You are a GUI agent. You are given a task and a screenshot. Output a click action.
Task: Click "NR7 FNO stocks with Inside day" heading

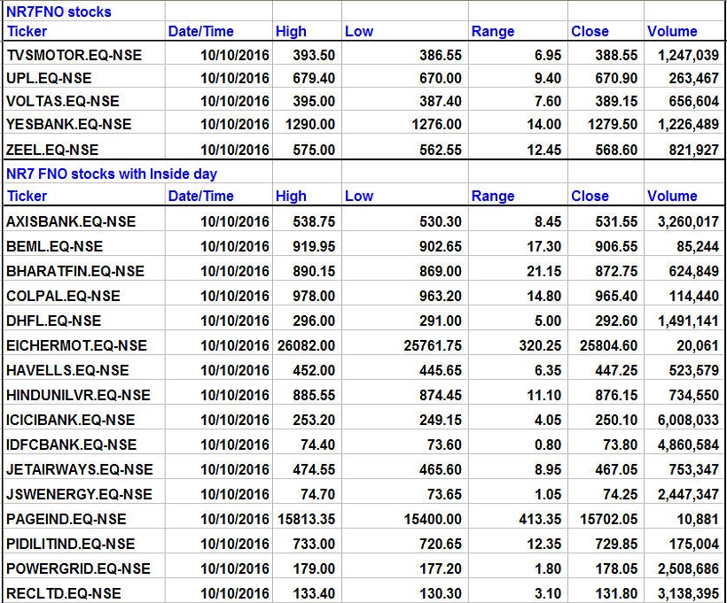(112, 174)
